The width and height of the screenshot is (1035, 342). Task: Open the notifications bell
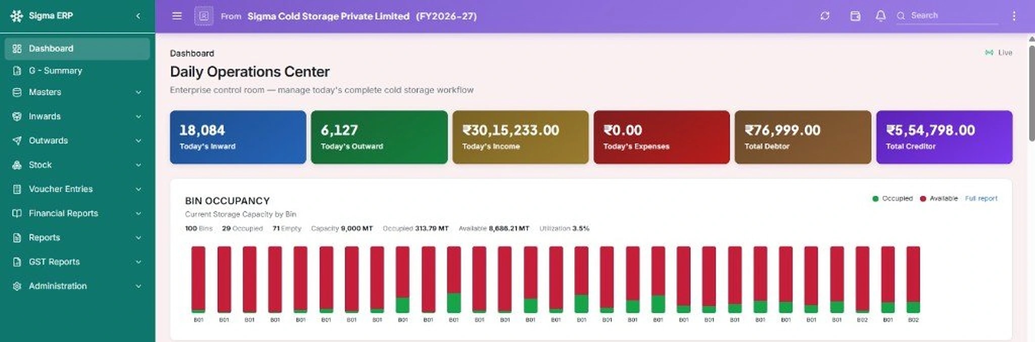pos(880,16)
